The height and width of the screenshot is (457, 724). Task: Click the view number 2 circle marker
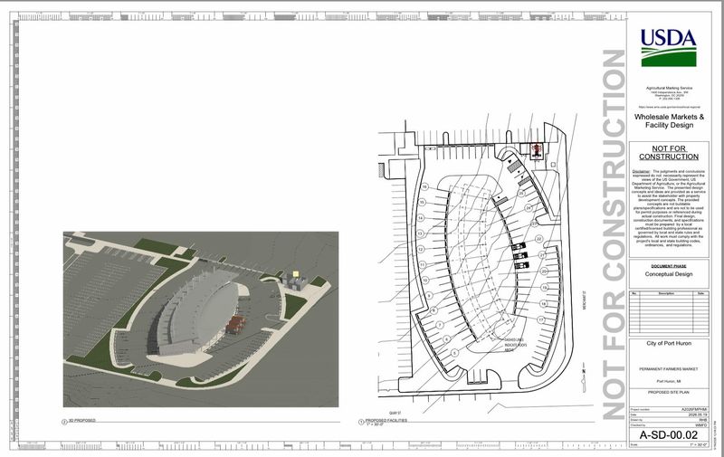click(x=64, y=422)
